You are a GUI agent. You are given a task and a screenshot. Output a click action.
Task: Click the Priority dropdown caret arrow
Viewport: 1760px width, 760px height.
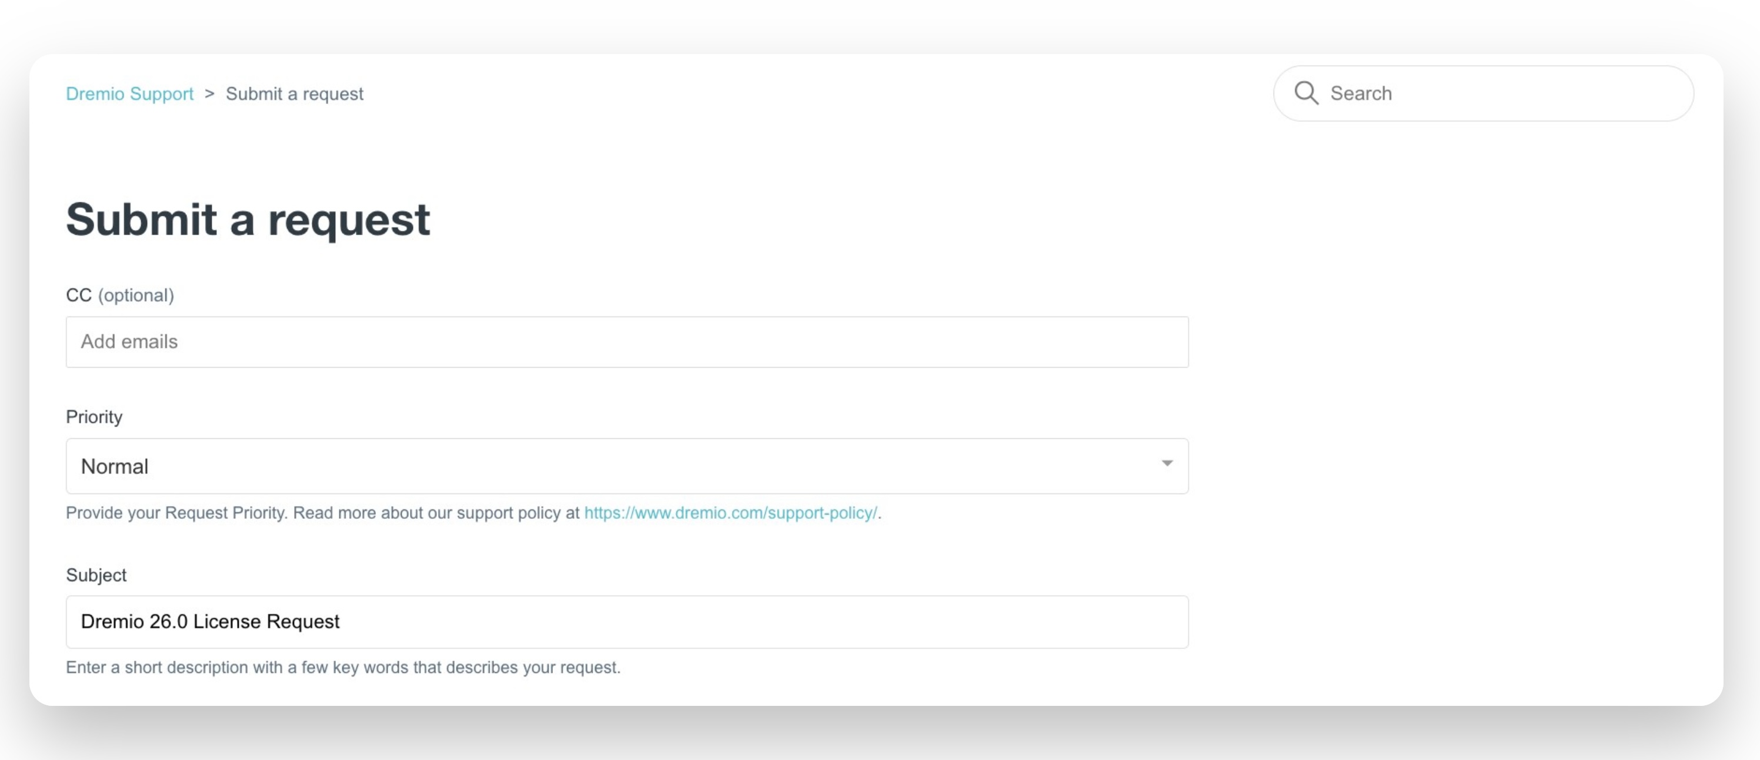(1167, 464)
